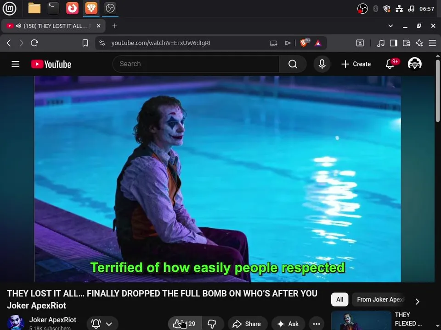Screen dimensions: 441x330
Task: Open more actions three-dot menu
Action: (317, 324)
